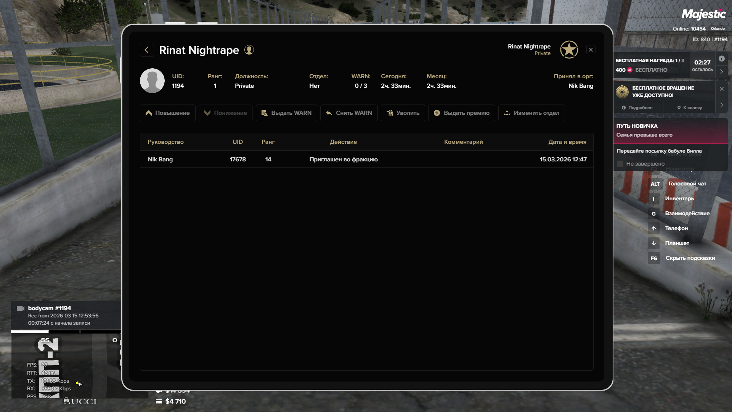Open Подробнее details link

[637, 108]
